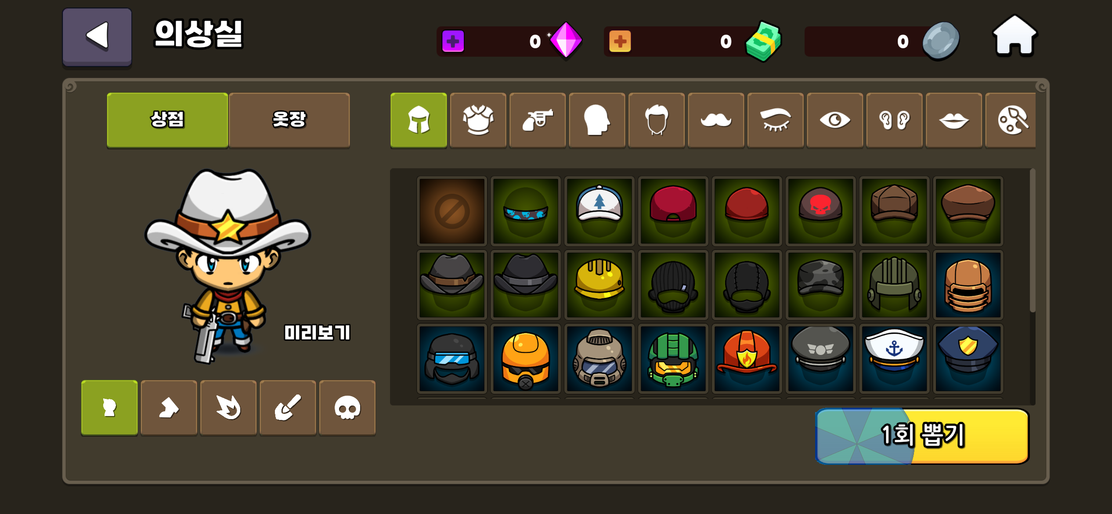The height and width of the screenshot is (514, 1112).
Task: Open the lips category icon
Action: click(954, 120)
